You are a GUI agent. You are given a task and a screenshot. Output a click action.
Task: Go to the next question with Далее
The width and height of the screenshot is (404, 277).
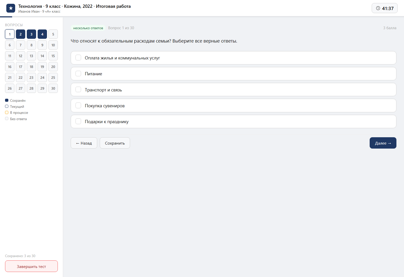click(x=383, y=143)
